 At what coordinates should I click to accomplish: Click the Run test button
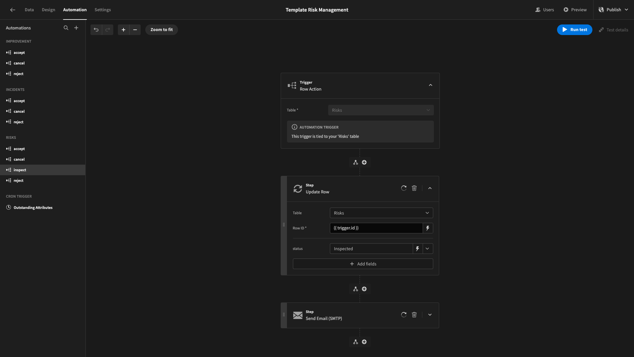coord(575,30)
